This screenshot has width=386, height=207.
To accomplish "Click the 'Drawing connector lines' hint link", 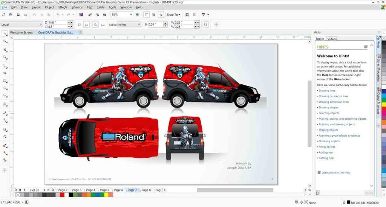I will pos(333,96).
